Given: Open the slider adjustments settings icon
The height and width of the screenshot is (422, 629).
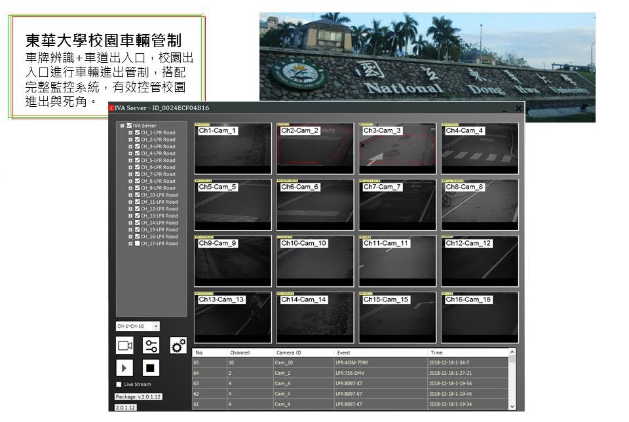Looking at the screenshot, I should coord(151,345).
